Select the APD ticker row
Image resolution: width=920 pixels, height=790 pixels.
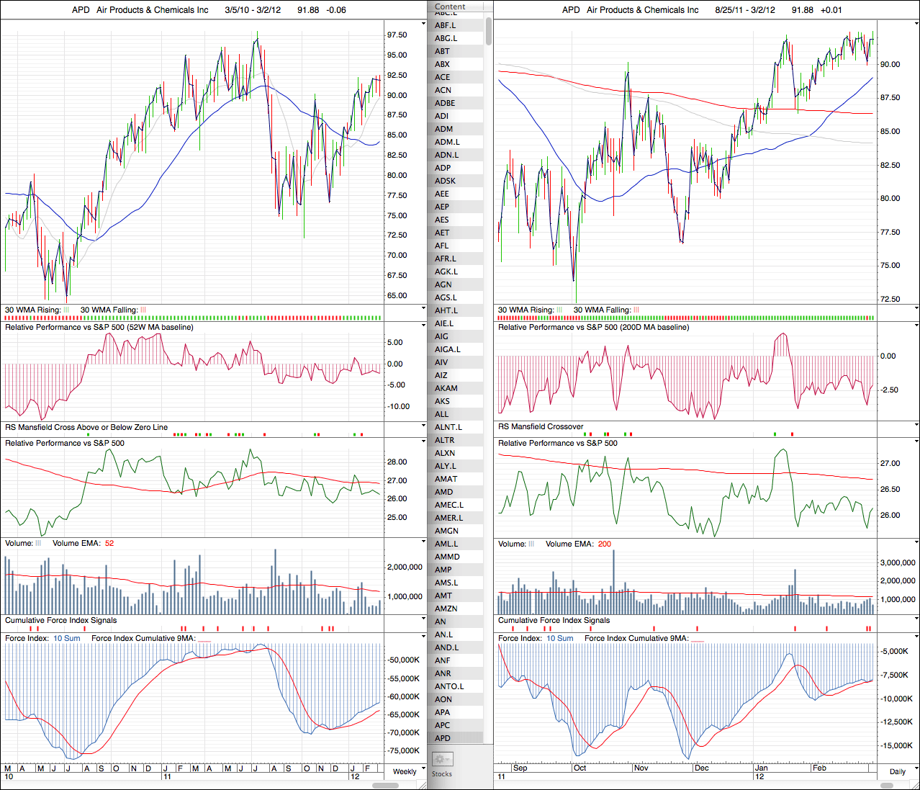click(x=443, y=738)
